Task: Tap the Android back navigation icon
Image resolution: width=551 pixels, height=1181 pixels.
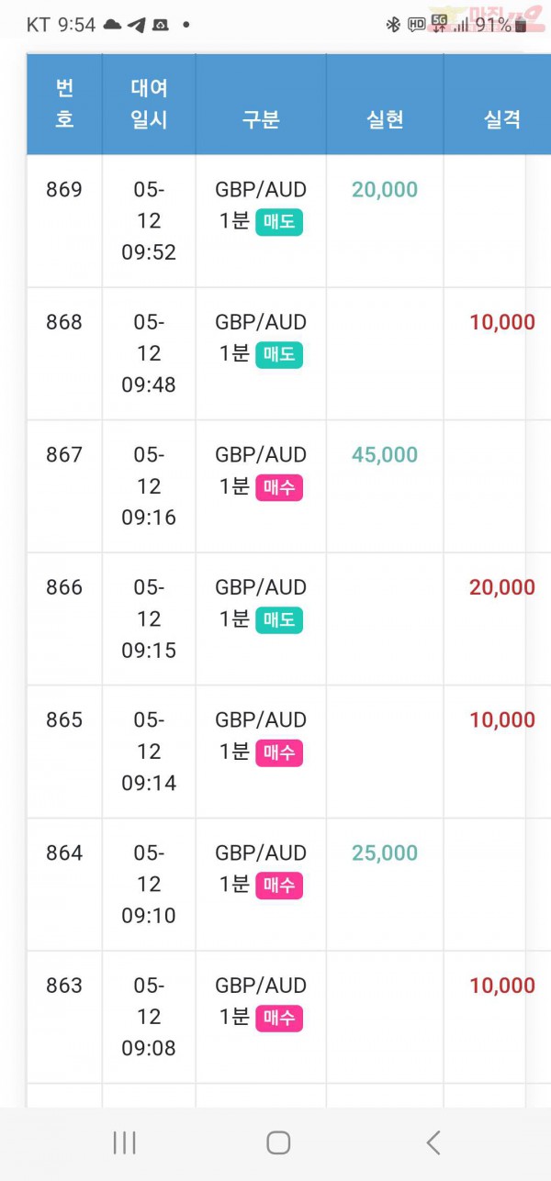Action: pyautogui.click(x=433, y=1142)
